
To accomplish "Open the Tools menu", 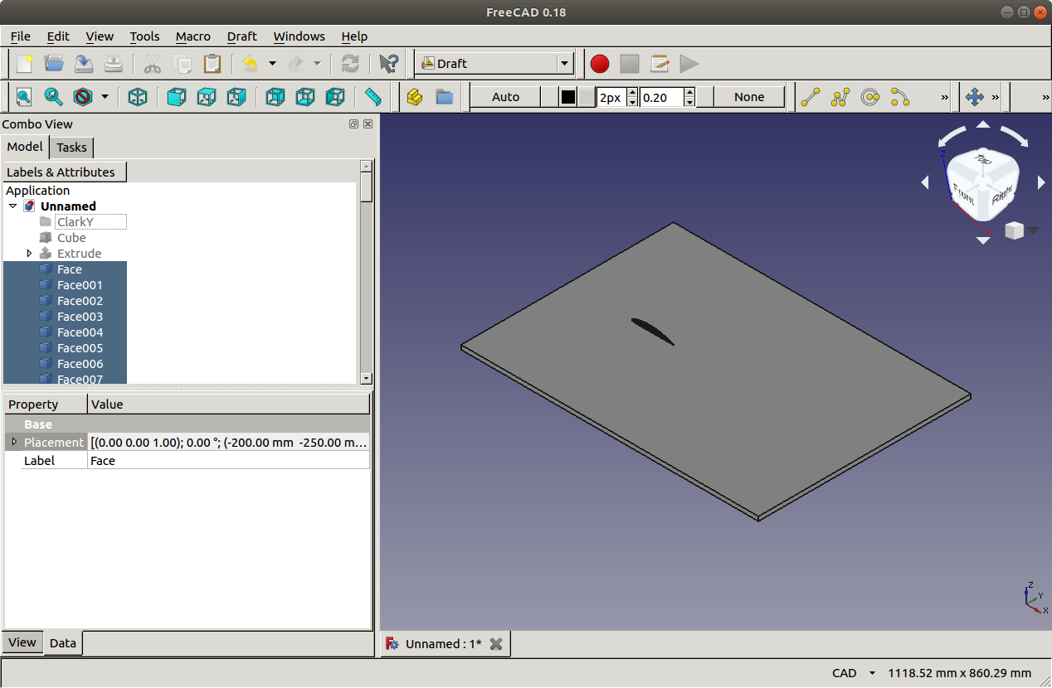I will pyautogui.click(x=144, y=36).
